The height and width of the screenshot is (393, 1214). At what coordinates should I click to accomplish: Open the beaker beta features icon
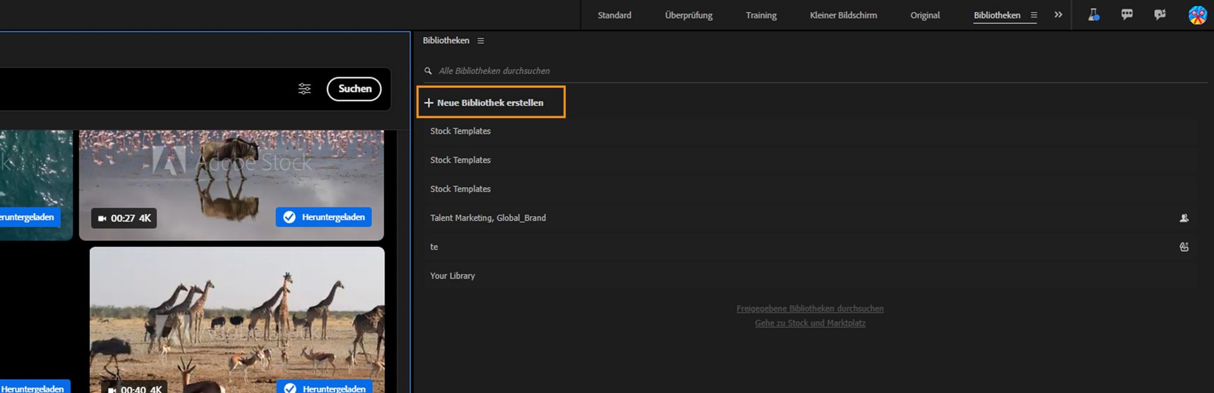click(1093, 15)
